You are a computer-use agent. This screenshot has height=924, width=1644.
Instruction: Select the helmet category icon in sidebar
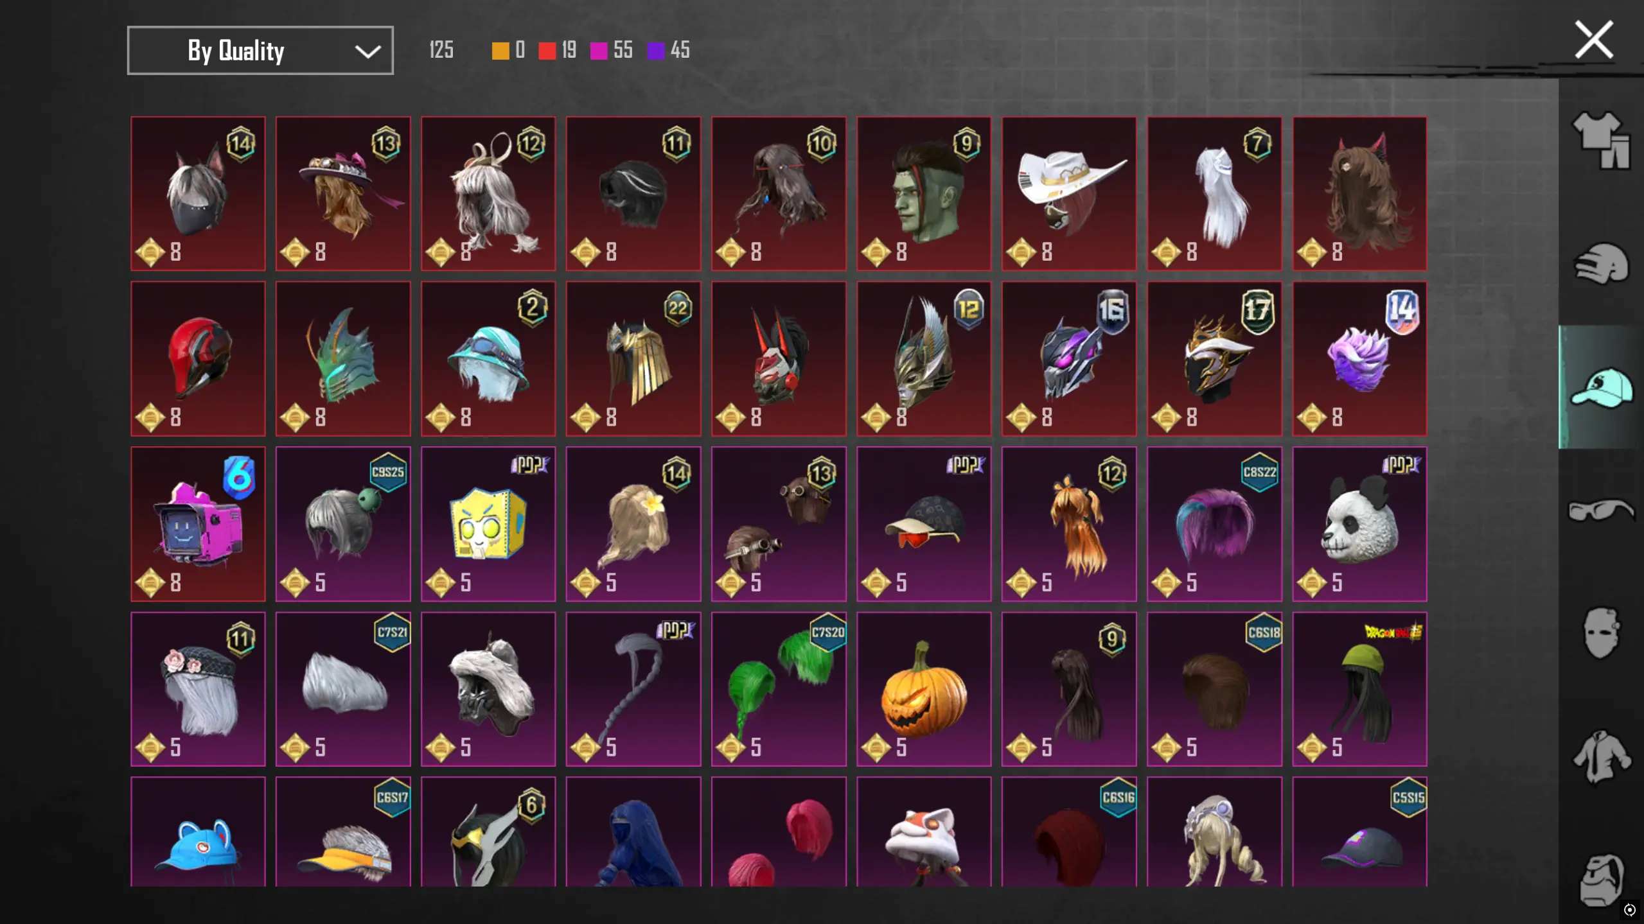1601,263
